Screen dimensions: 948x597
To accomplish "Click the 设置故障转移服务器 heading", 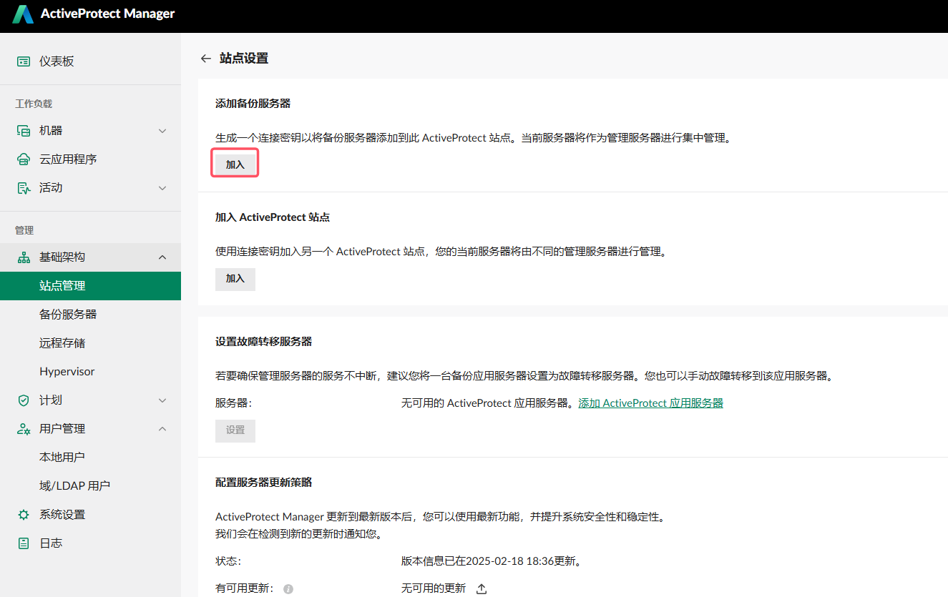I will (x=263, y=342).
